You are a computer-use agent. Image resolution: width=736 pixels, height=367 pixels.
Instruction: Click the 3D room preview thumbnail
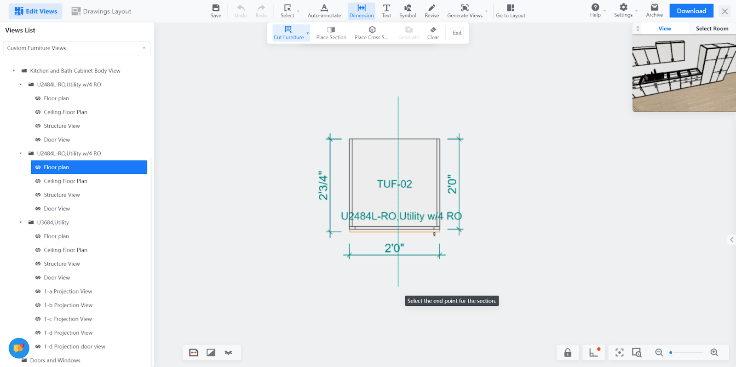pyautogui.click(x=684, y=74)
